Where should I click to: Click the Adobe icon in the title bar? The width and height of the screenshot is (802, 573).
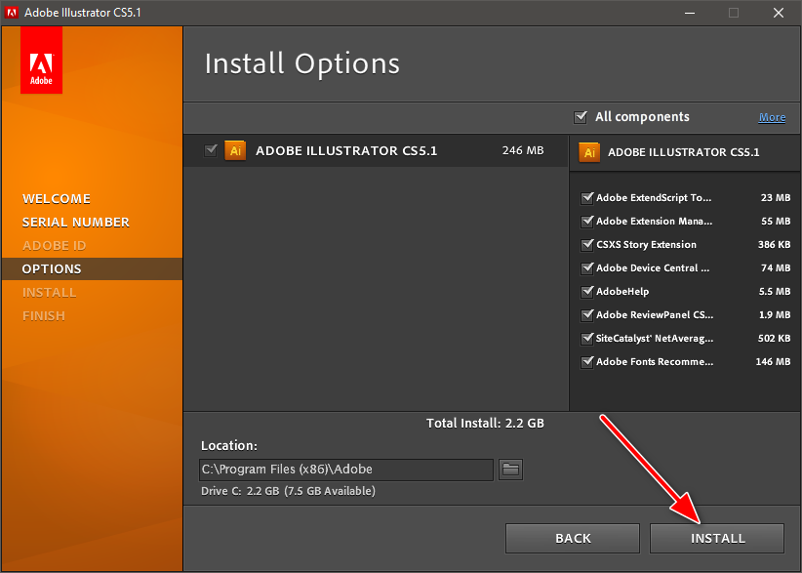coord(14,13)
